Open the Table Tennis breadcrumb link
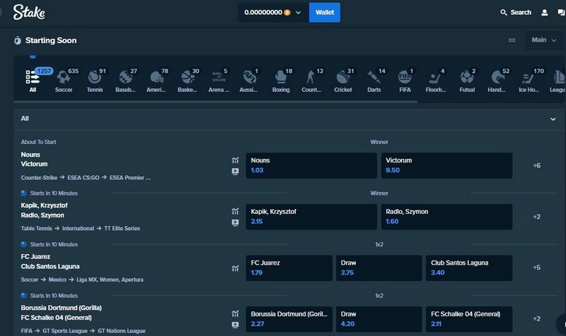 (37, 228)
